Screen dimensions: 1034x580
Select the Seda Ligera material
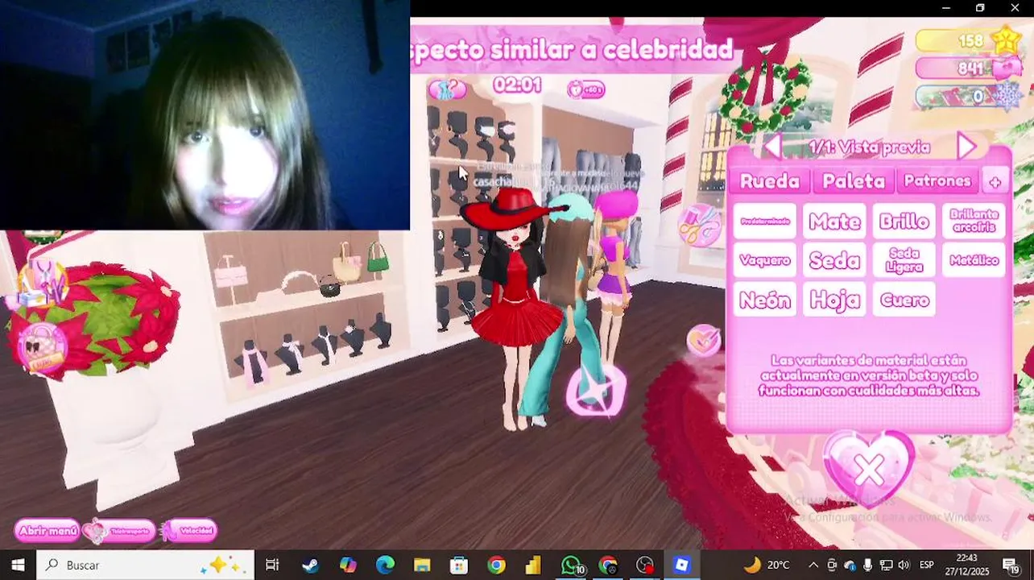click(x=904, y=260)
